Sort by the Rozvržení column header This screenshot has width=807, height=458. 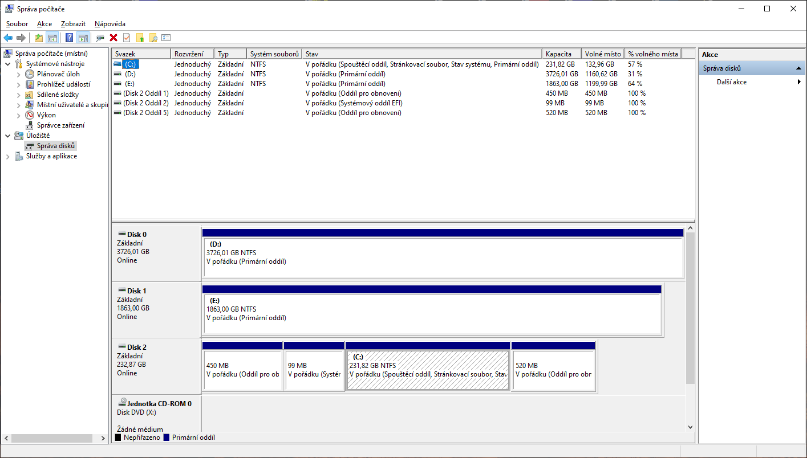[x=192, y=54]
